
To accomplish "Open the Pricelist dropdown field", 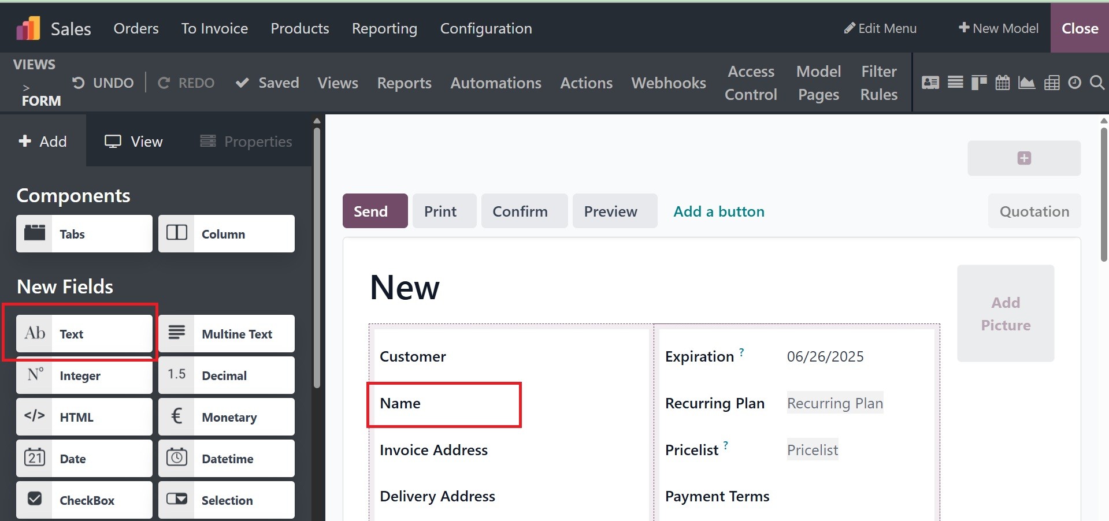I will tap(812, 450).
